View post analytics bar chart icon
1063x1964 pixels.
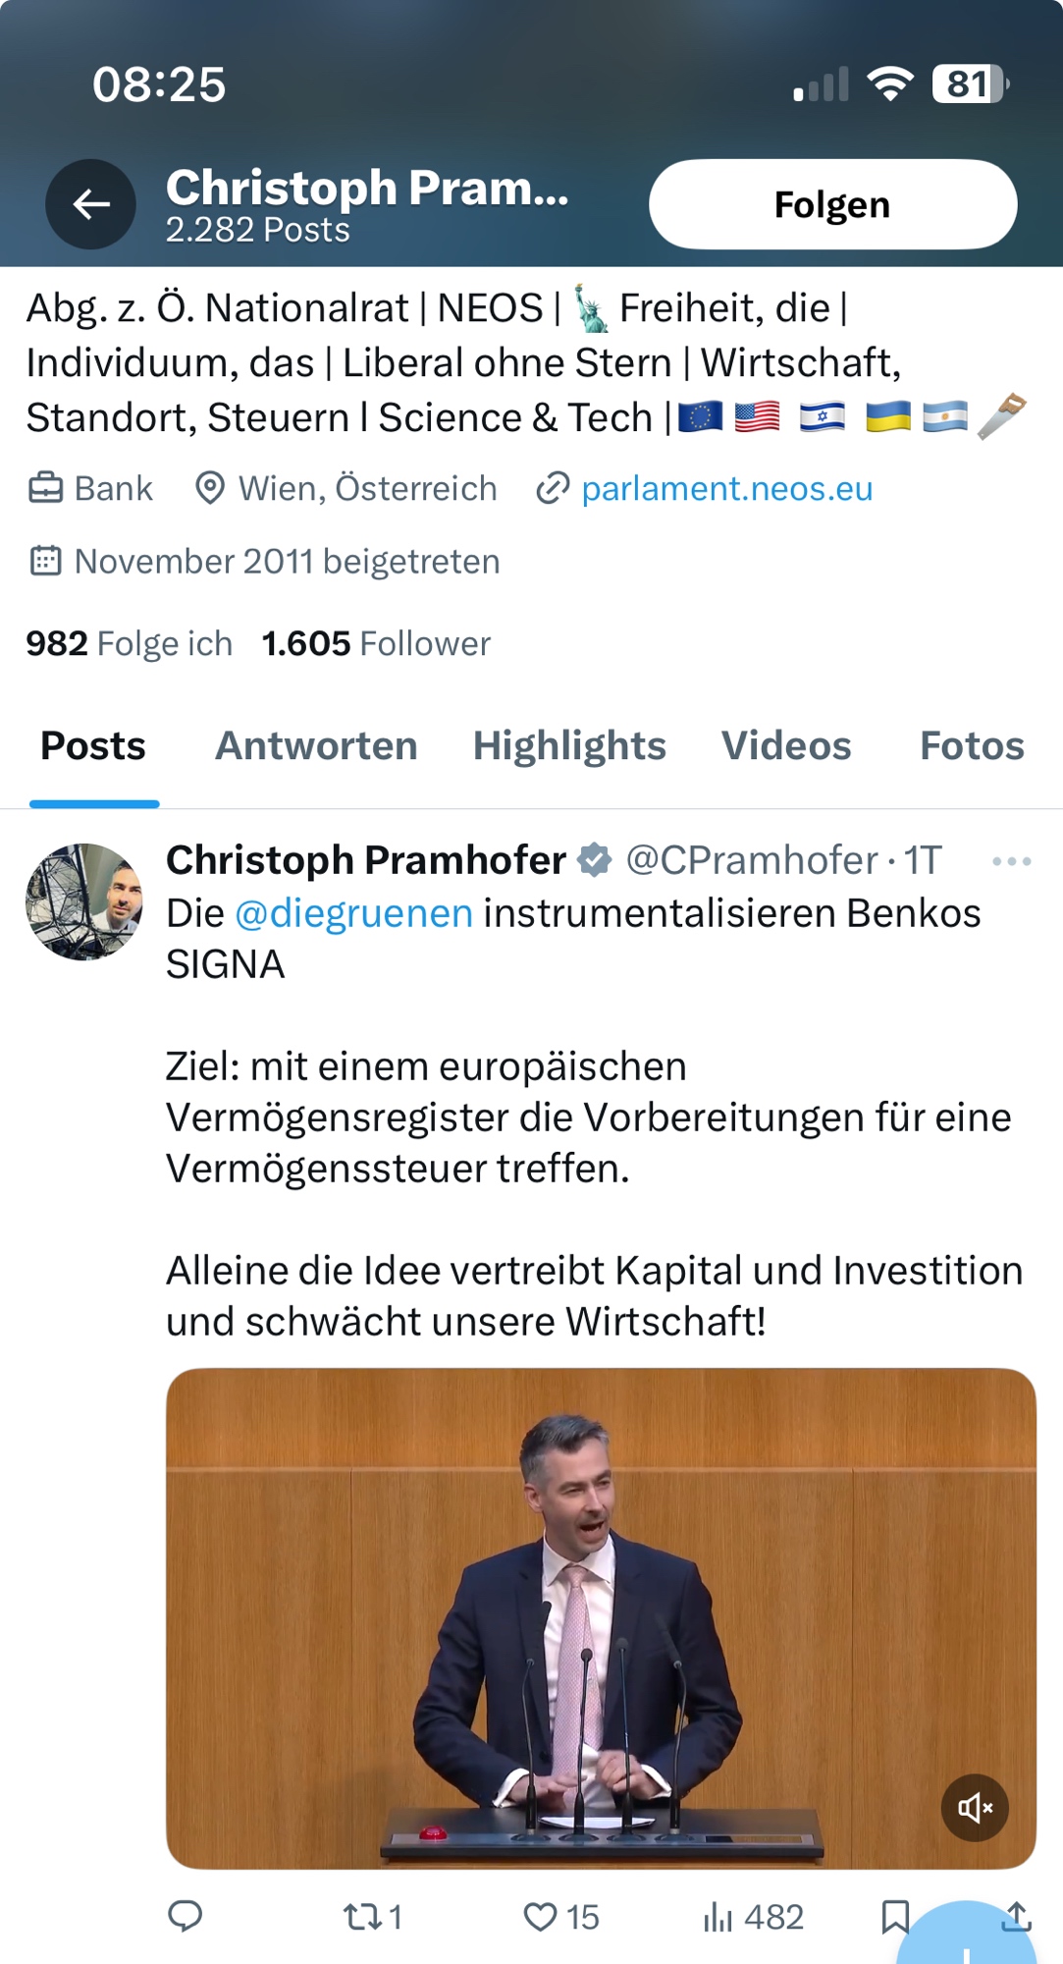[x=718, y=1916]
